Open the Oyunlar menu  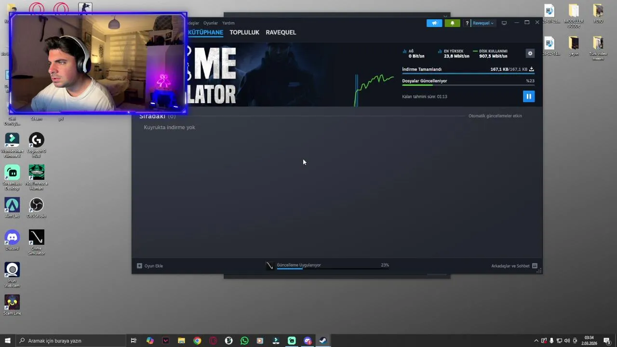point(211,23)
